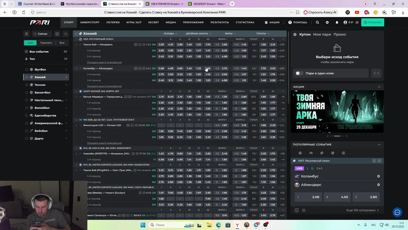Switch to the Промо tab
Viewport: 408px width, 230px height.
[340, 34]
